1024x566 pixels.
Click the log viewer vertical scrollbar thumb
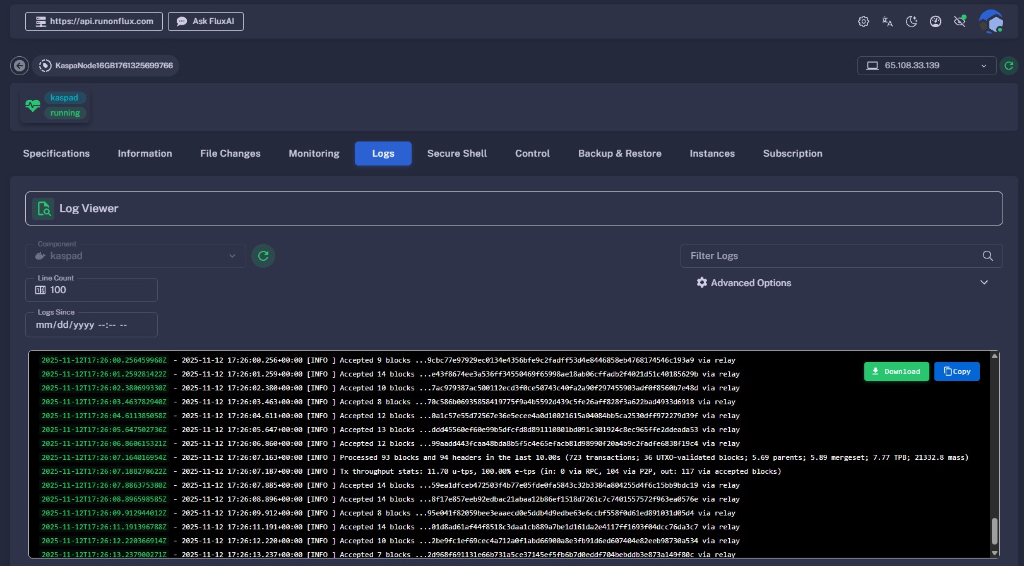coord(994,531)
